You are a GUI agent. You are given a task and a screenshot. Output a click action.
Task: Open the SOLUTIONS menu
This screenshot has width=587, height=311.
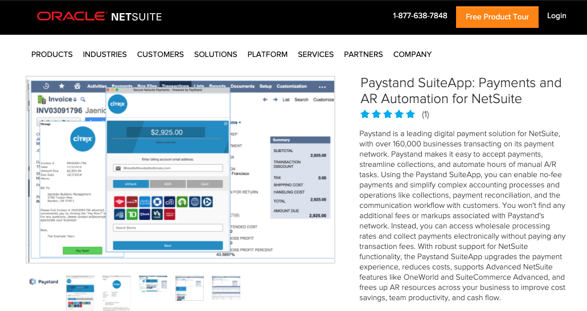pyautogui.click(x=216, y=54)
